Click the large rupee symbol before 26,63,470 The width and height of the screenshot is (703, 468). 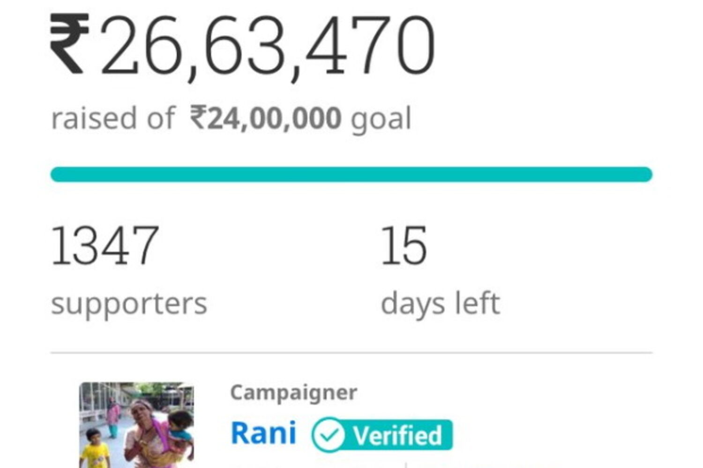click(70, 44)
